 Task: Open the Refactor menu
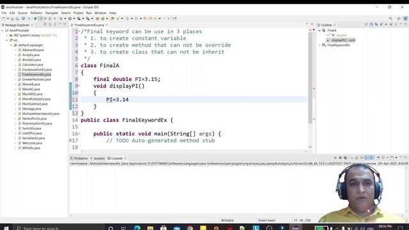pos(36,13)
